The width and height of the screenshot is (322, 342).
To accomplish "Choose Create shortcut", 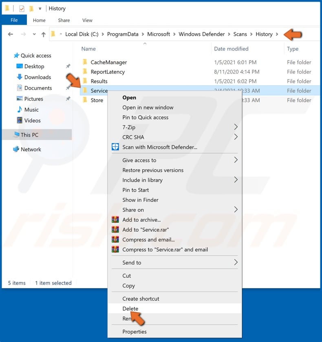I will pyautogui.click(x=141, y=299).
